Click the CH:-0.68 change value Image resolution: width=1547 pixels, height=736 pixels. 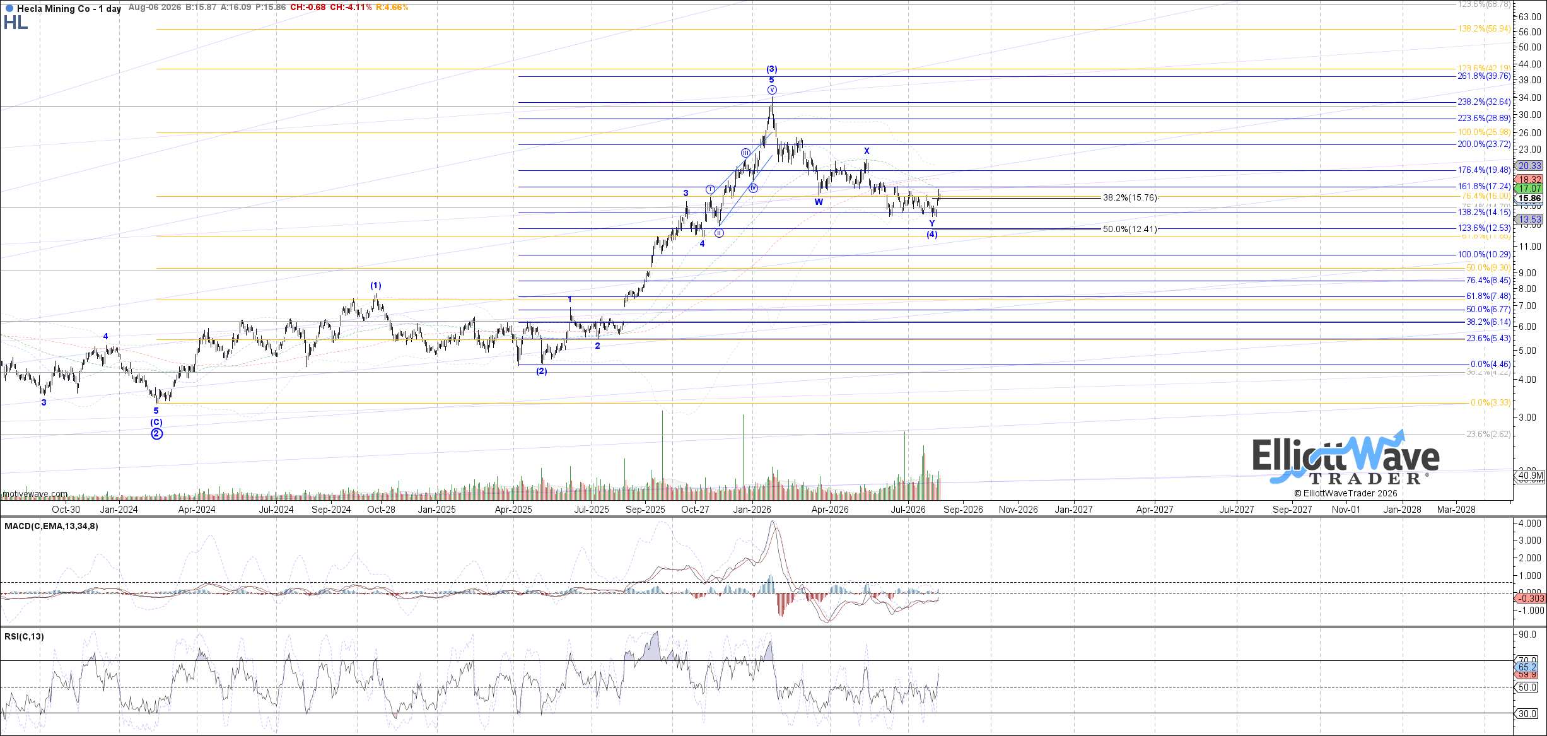(x=308, y=8)
